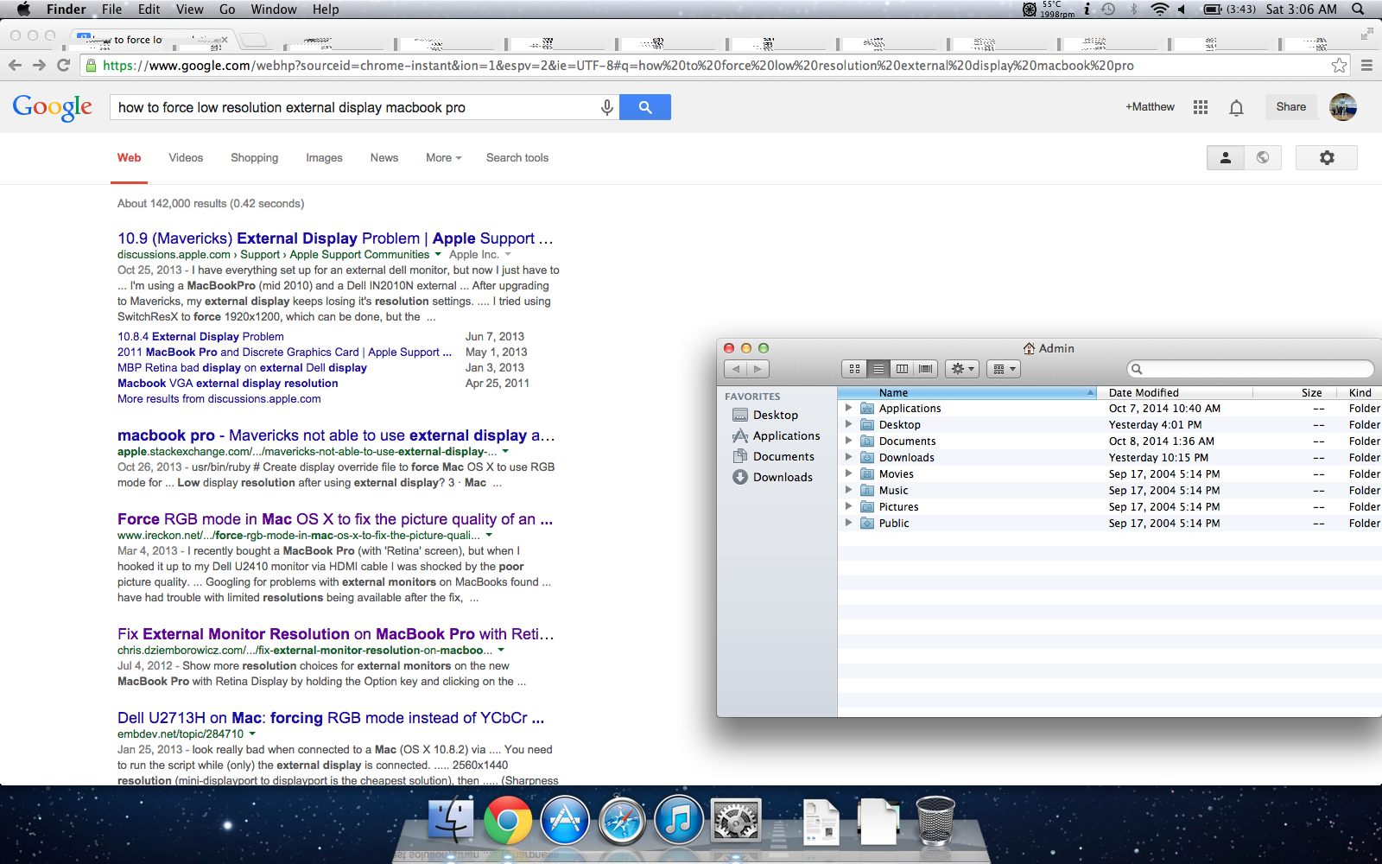Hide personal results using the globe toggle
The height and width of the screenshot is (864, 1382).
pyautogui.click(x=1263, y=157)
